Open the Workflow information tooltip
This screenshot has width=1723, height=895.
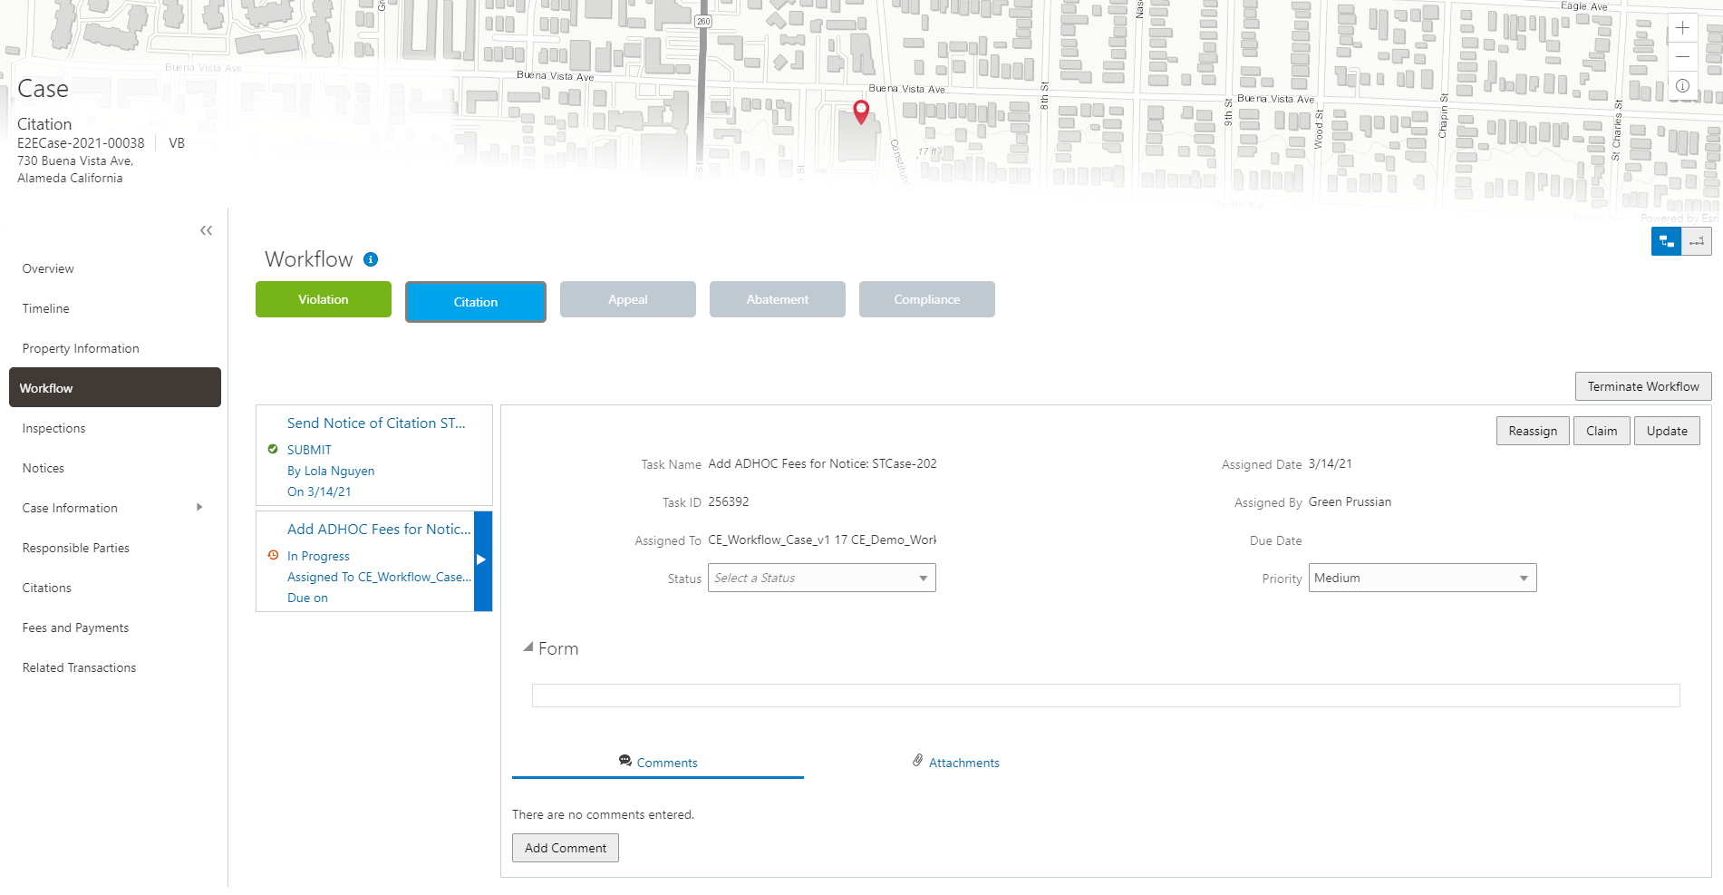click(369, 258)
